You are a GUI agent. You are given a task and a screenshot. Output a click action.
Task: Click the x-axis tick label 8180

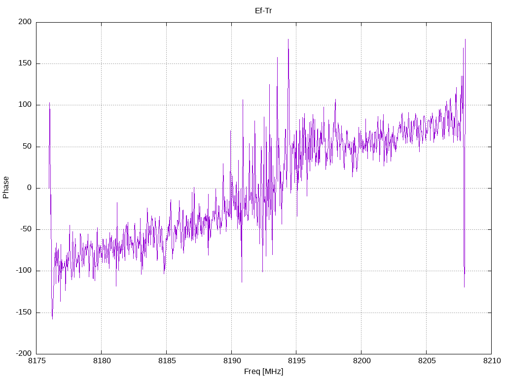pos(102,361)
